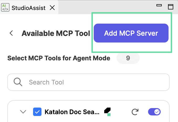Click the Add MCP Server button
Viewport: 178px width, 122px height.
pos(131,33)
